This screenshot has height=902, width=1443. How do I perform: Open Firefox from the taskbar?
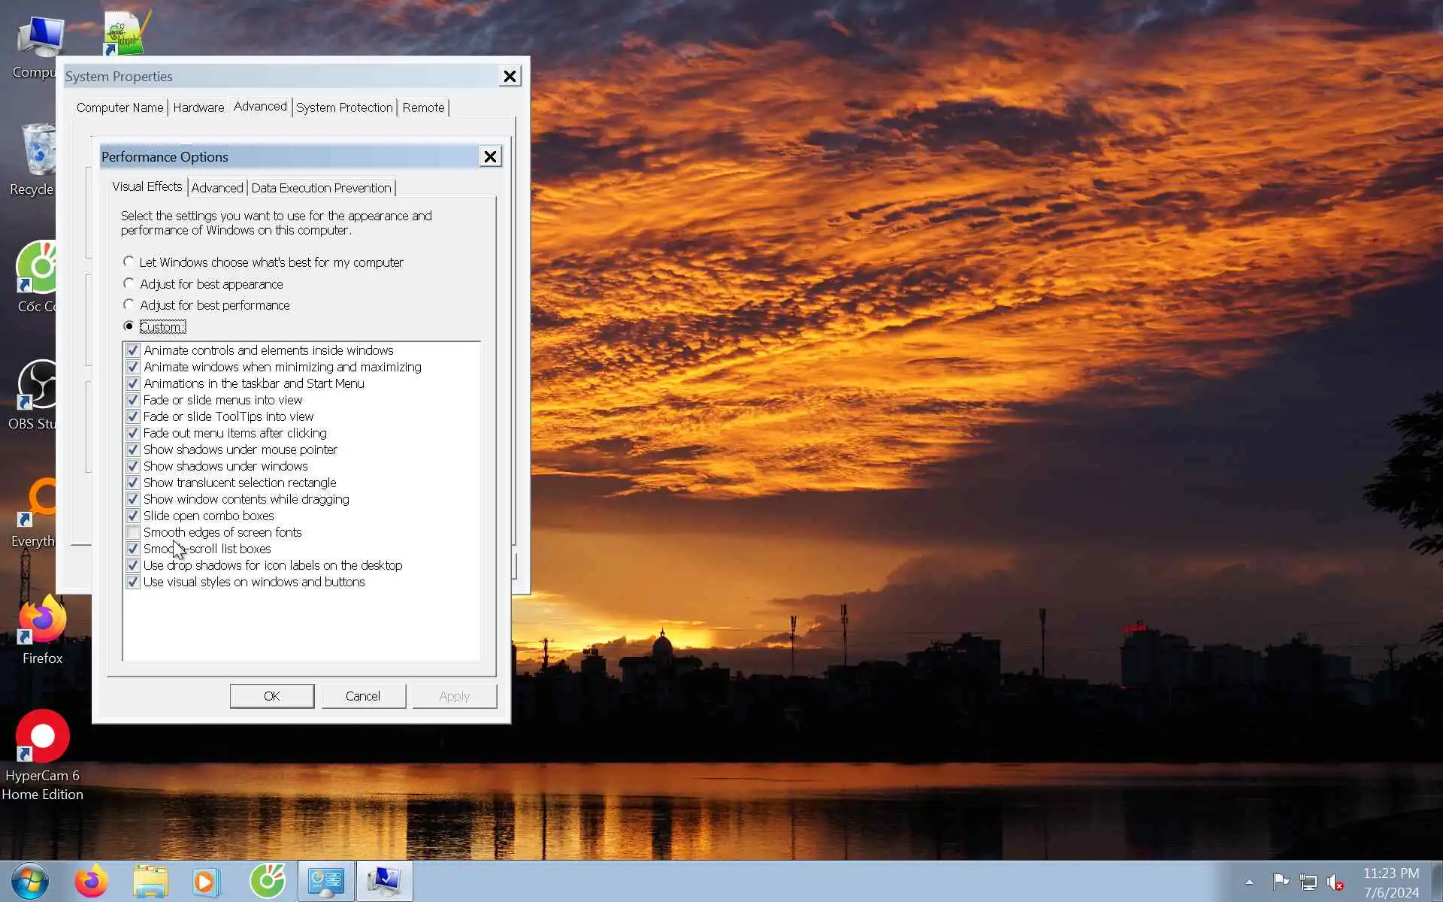coord(91,881)
